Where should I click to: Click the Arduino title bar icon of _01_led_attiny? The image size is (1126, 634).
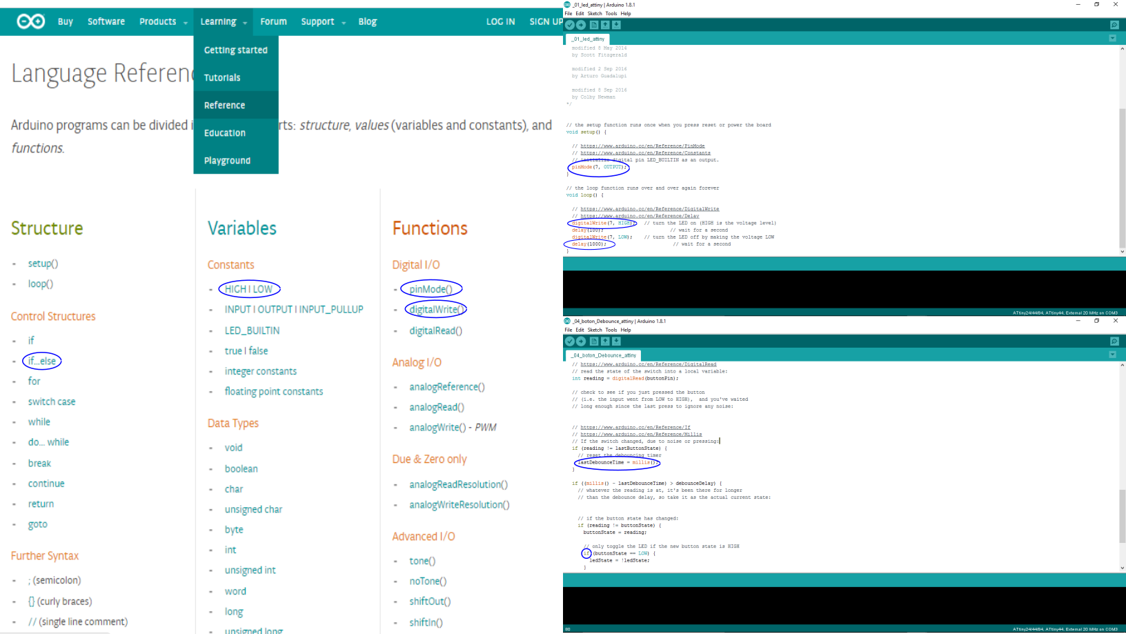point(567,5)
